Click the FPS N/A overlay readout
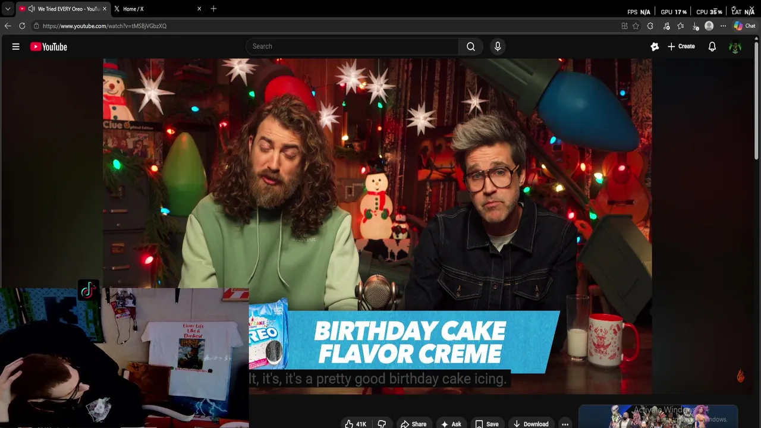761x428 pixels. click(x=639, y=12)
